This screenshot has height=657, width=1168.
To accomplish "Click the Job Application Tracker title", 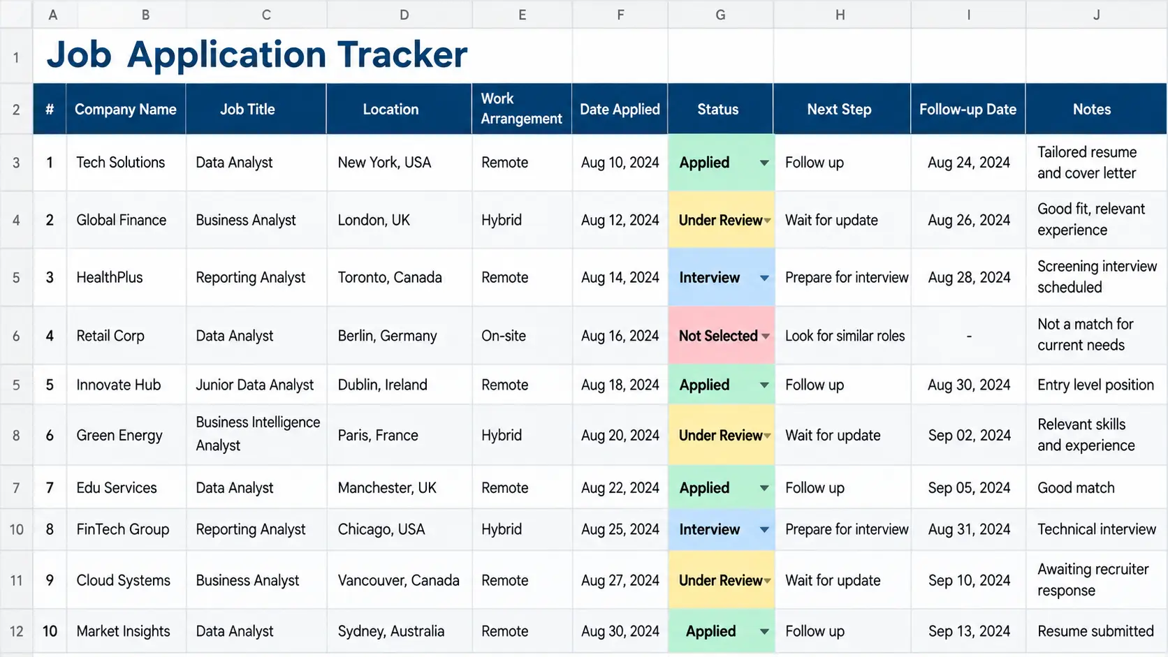I will click(x=256, y=54).
